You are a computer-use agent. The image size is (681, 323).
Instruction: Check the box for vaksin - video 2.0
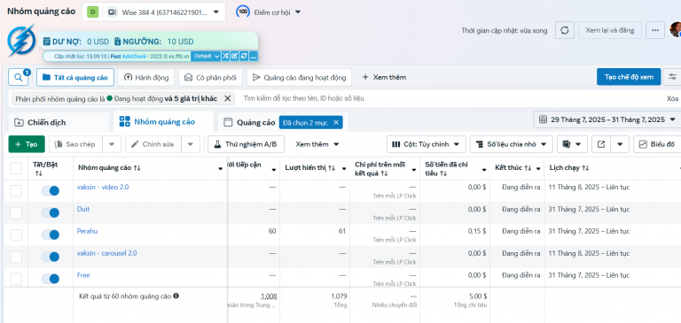pos(16,191)
